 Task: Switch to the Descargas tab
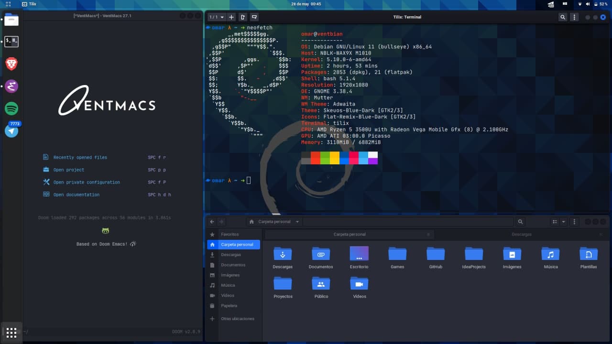pos(521,234)
